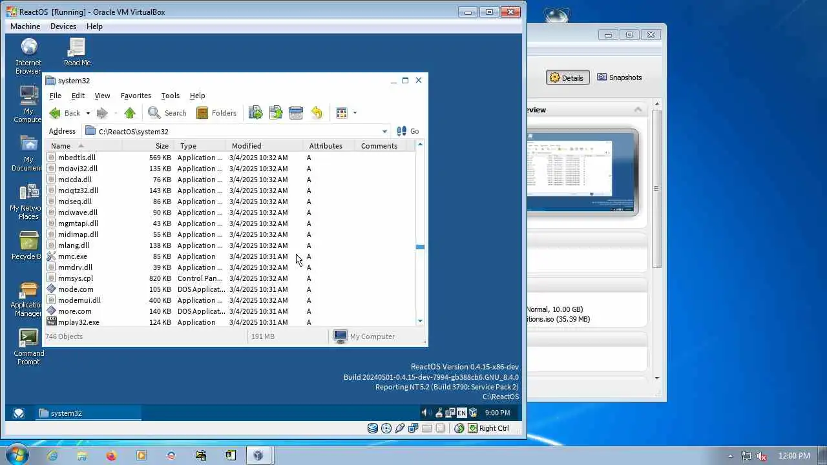Click the VM preview thumbnail

(x=582, y=172)
